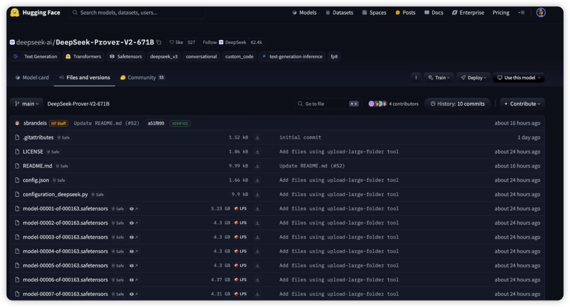Download model-00007-of-000163.safetensors
Image resolution: width=570 pixels, height=307 pixels.
click(257, 294)
